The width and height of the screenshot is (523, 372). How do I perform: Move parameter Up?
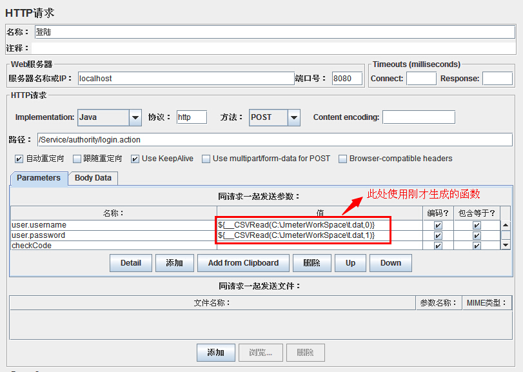pos(351,263)
